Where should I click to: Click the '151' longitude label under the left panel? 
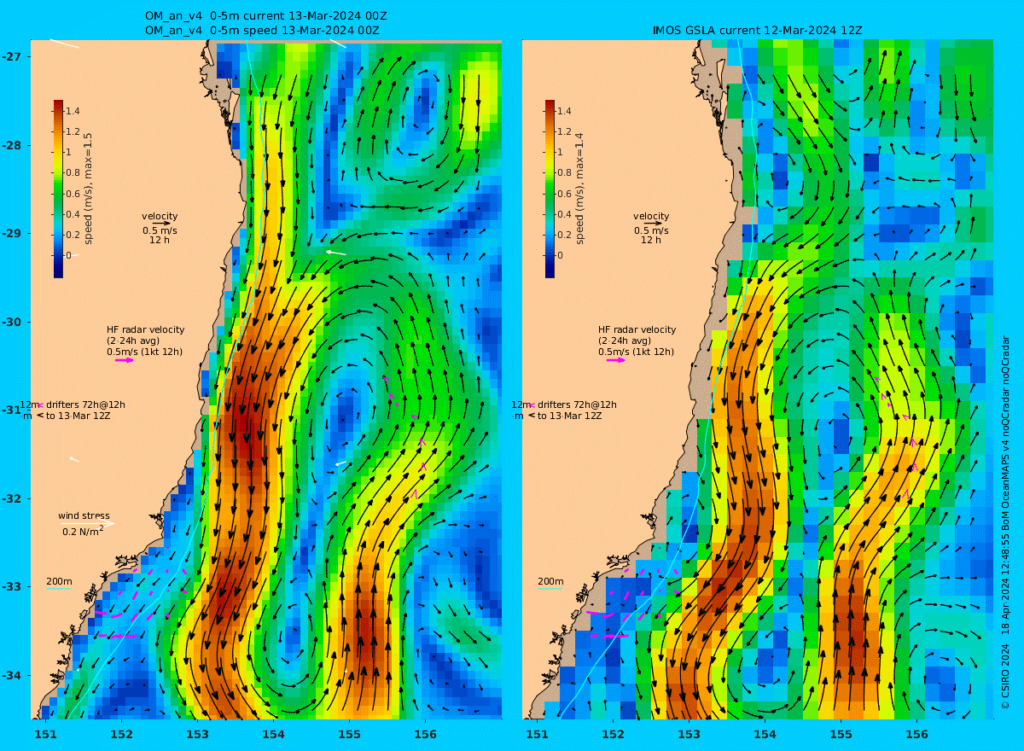click(x=46, y=734)
